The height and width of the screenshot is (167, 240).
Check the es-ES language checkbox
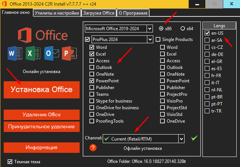pyautogui.click(x=207, y=68)
